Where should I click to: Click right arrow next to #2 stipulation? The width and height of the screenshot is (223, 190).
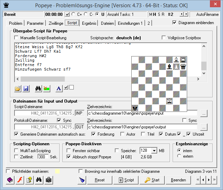pos(186,14)
